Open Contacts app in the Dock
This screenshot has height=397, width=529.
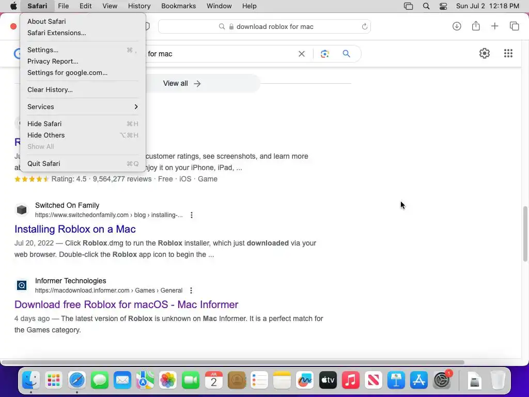pyautogui.click(x=237, y=380)
